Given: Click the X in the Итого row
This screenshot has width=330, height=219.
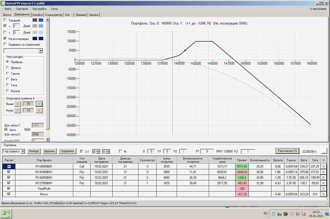Looking at the screenshot, I should (x=323, y=194).
